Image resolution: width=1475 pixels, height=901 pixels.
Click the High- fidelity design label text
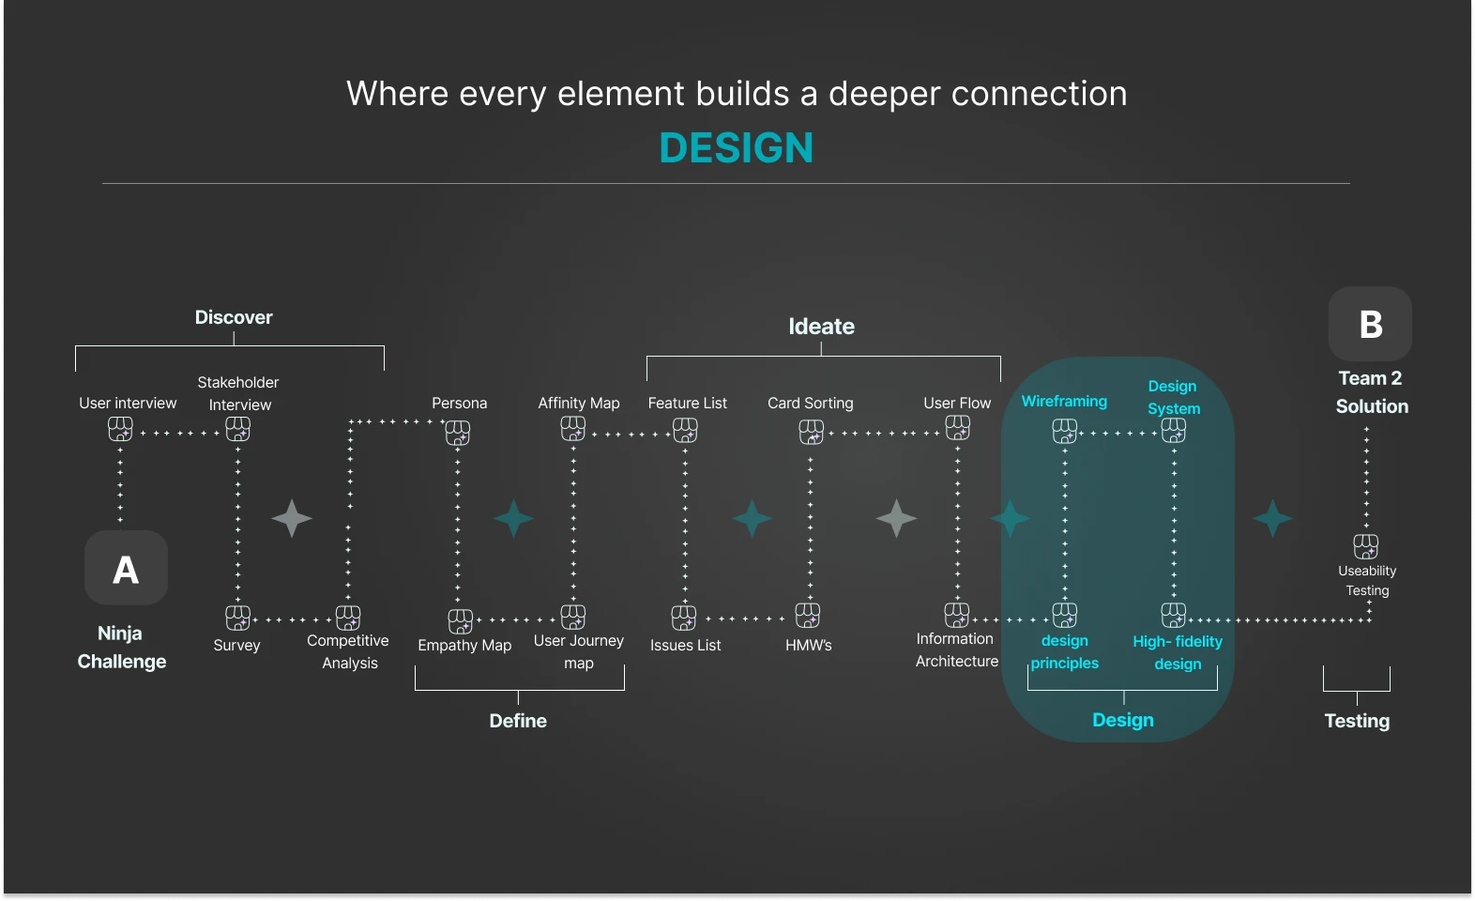coord(1178,652)
